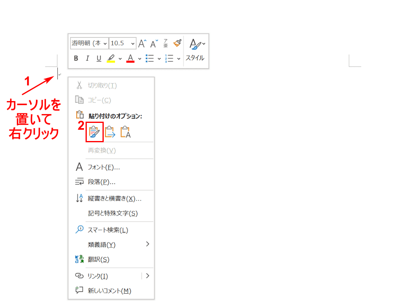Toggle bold formatting
The image size is (406, 303).
coord(76,58)
